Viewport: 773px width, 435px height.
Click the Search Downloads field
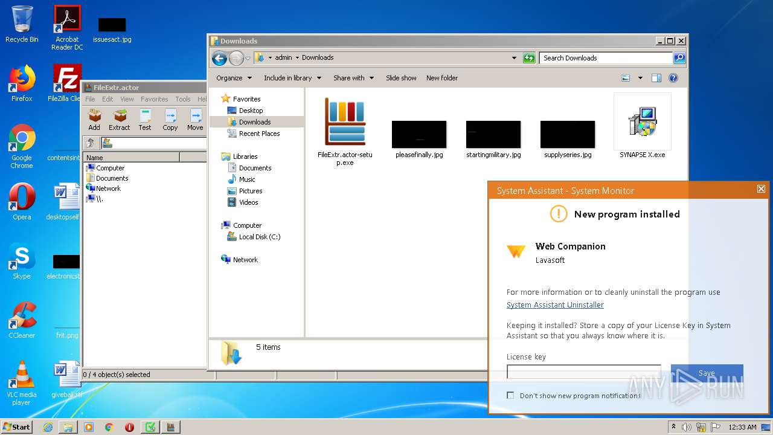[x=606, y=58]
